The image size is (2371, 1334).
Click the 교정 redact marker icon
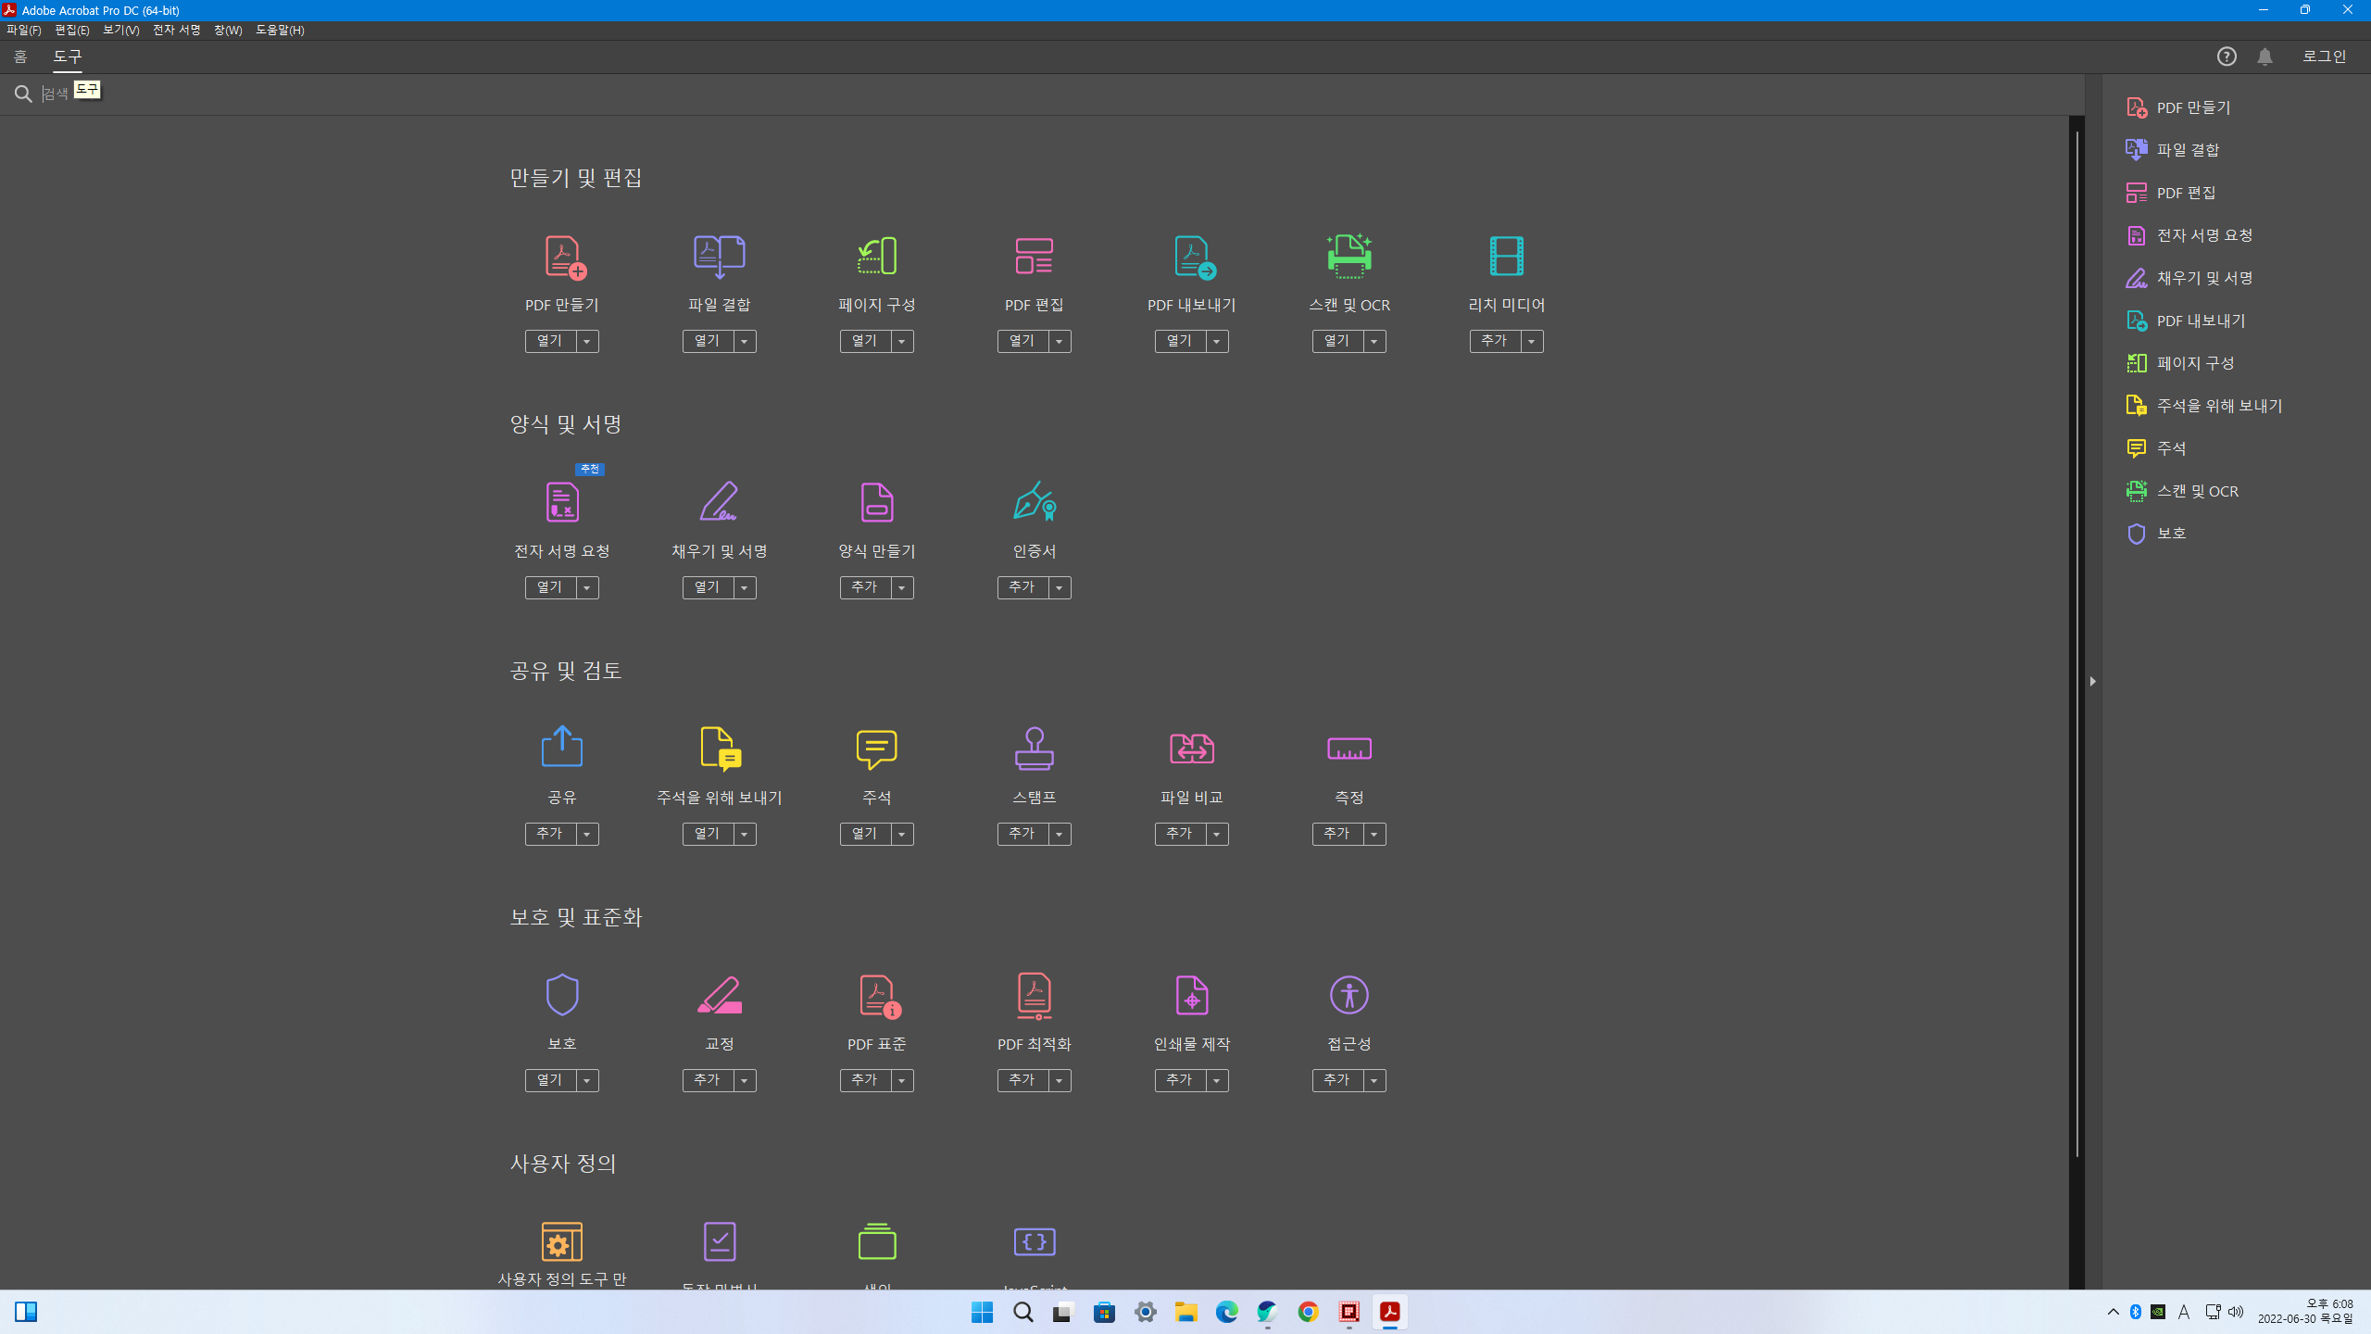[x=720, y=995]
